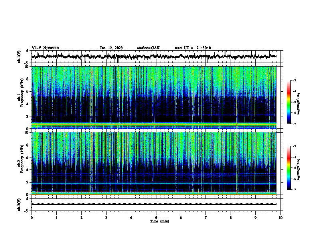Image resolution: width=316 pixels, height=244 pixels.
Task: Click the "-3" tick on ch.1 color bar
Action: [x=294, y=81]
